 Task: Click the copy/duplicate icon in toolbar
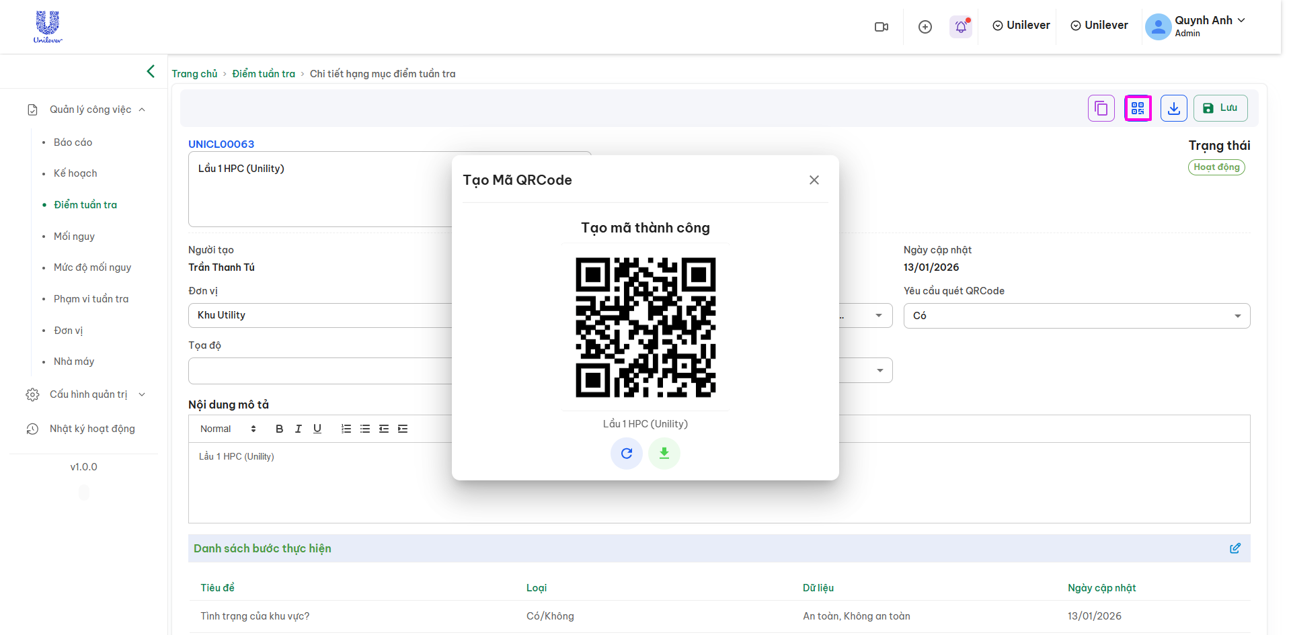1101,108
